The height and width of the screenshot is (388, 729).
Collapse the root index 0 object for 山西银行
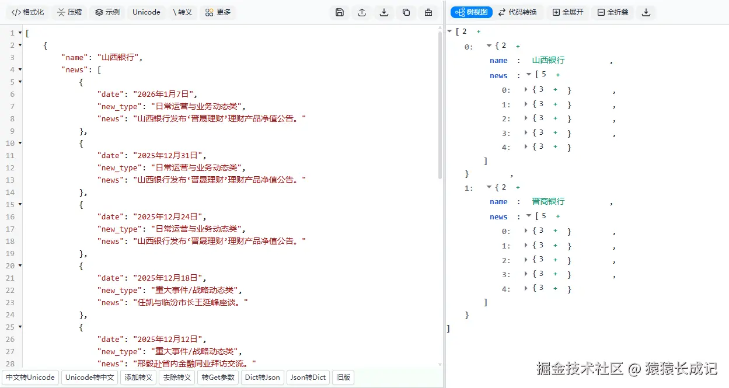(x=489, y=46)
